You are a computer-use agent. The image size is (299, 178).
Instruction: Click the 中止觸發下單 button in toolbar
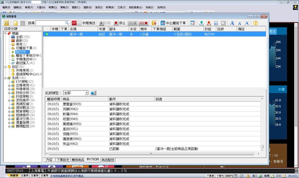pos(172,22)
